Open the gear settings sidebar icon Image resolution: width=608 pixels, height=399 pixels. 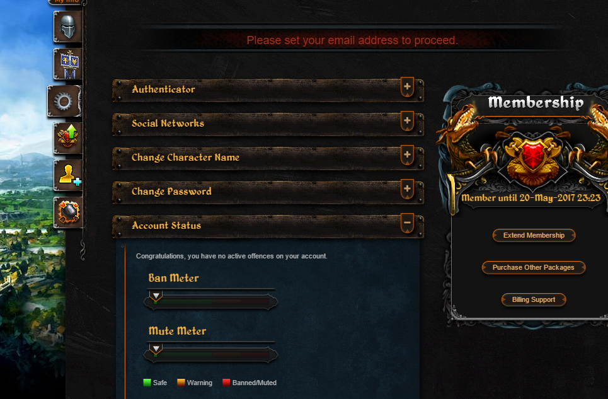coord(64,101)
